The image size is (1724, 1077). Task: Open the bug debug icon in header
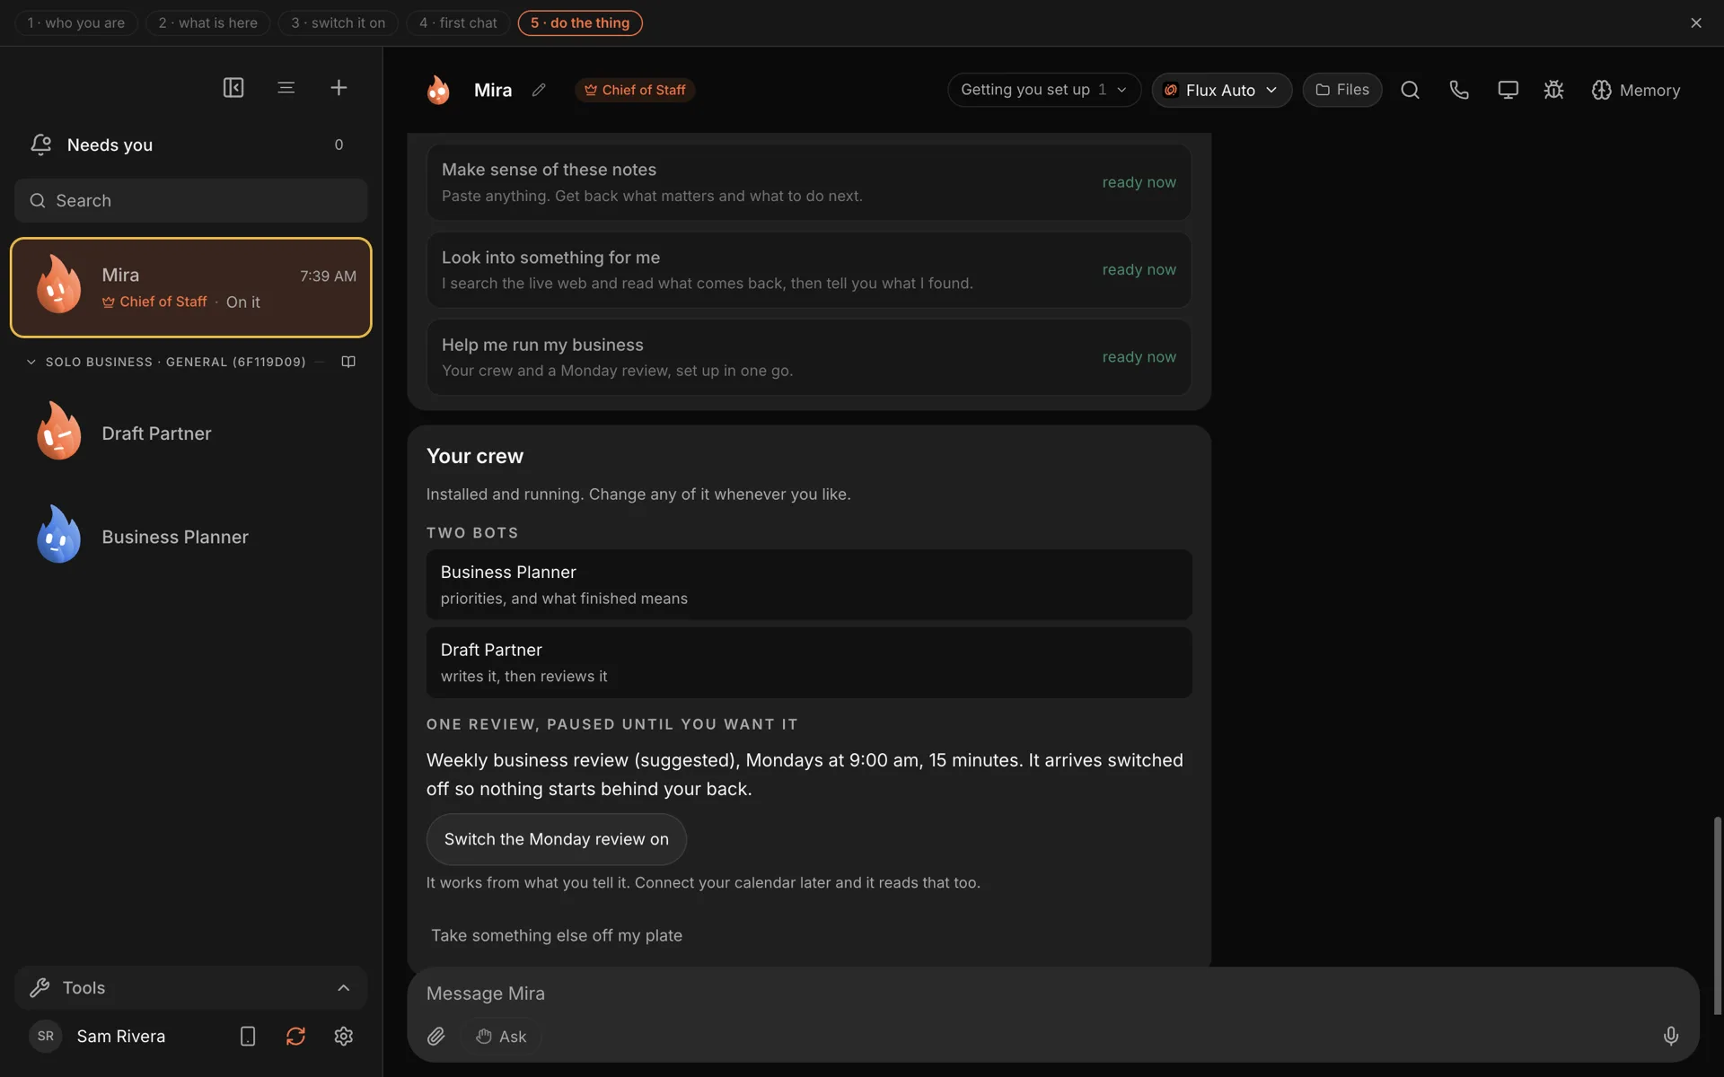[x=1554, y=90]
